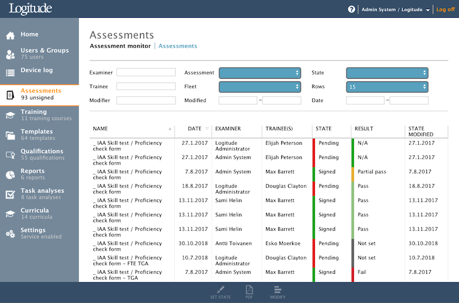Click the Task analyses checkmark icon
The image size is (459, 303).
pos(10,195)
